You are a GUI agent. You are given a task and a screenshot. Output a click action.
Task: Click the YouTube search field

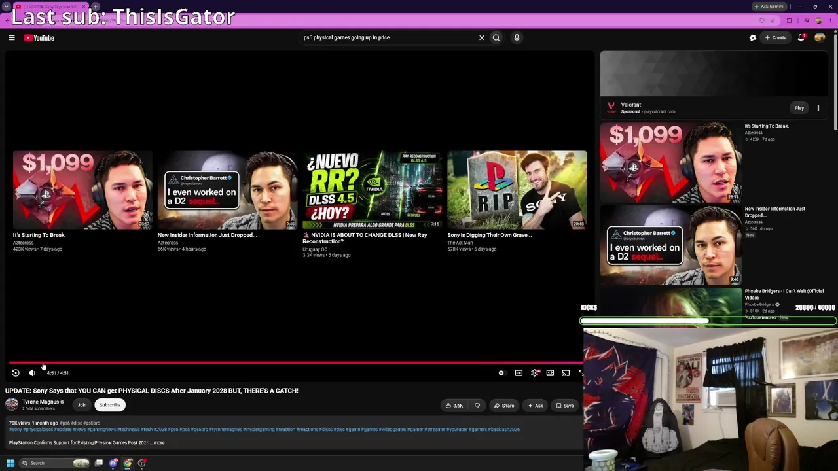point(389,37)
